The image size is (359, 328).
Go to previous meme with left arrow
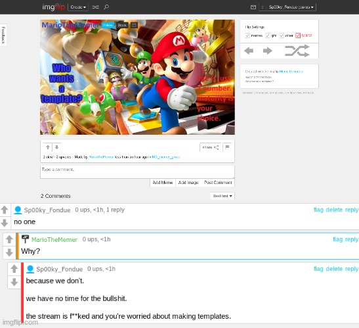(249, 51)
